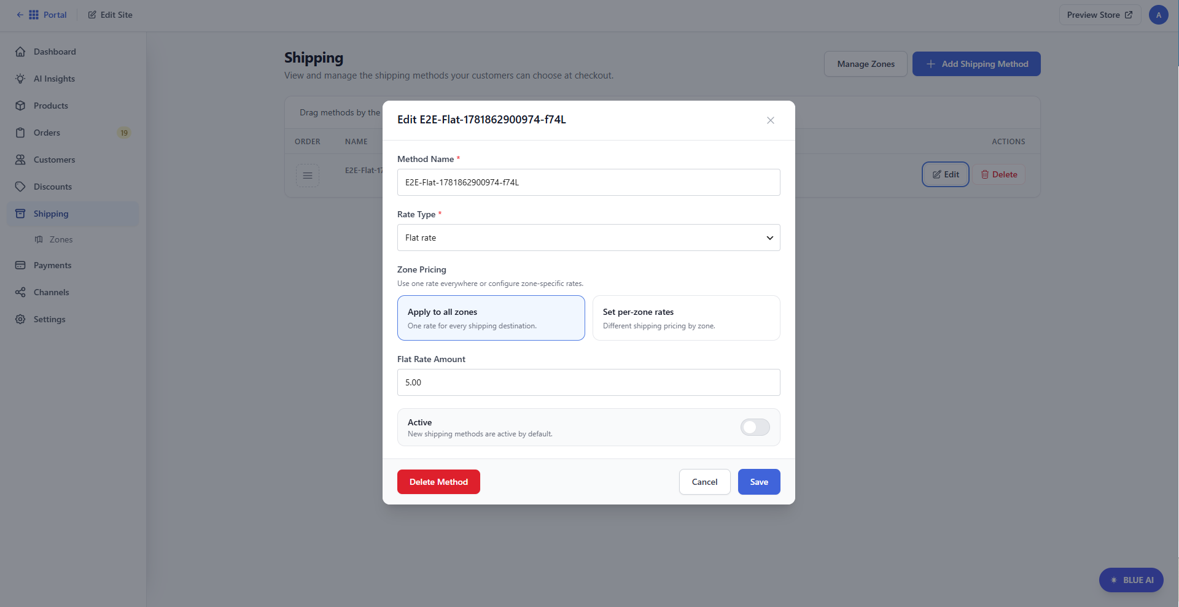Open Dashboard in the sidebar
Viewport: 1179px width, 607px height.
coord(72,52)
